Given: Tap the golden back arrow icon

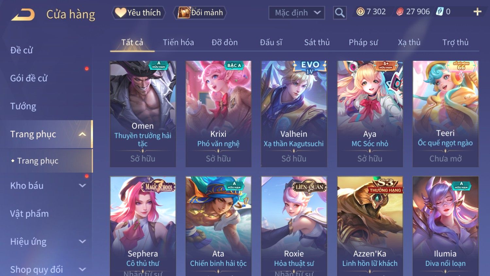Looking at the screenshot, I should click(23, 15).
